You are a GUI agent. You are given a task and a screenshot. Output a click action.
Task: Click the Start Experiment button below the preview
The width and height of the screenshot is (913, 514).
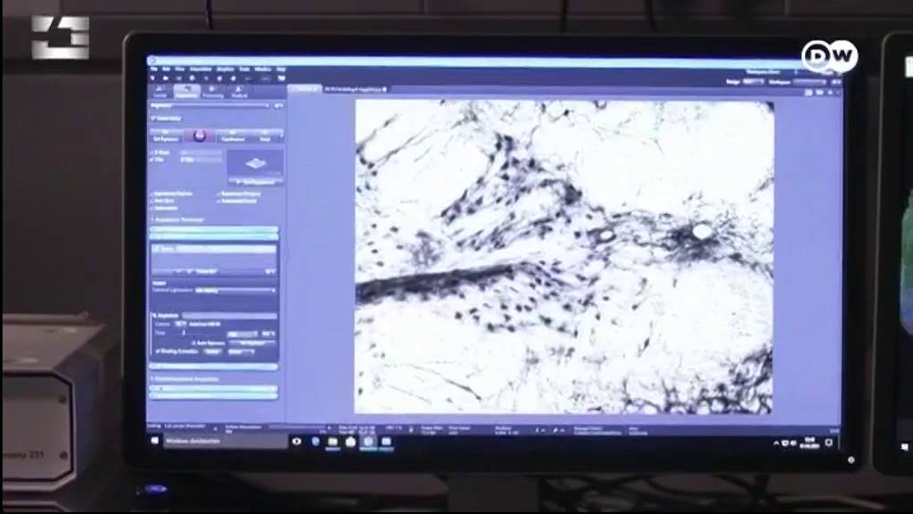point(256,182)
